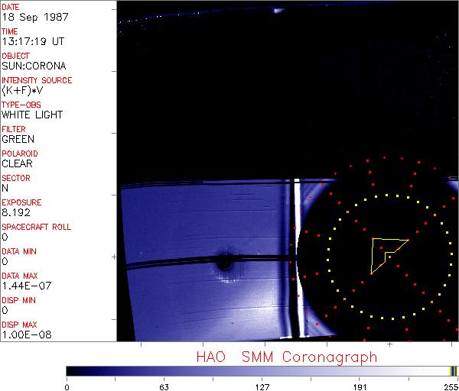This screenshot has height=391, width=459.
Task: Click the dark circular spot on the coronal image
Action: tap(224, 263)
